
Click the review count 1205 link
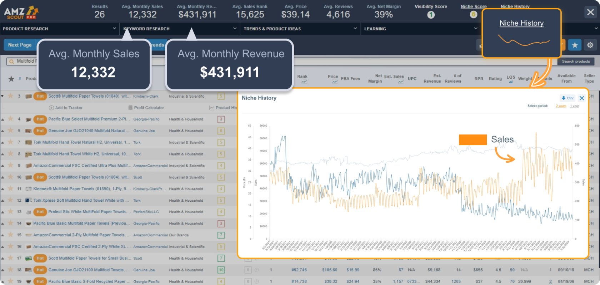[x=456, y=281]
